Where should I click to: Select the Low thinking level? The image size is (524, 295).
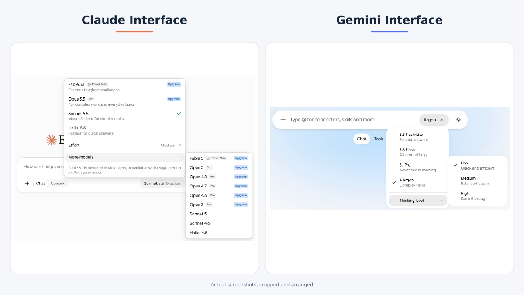pyautogui.click(x=478, y=165)
